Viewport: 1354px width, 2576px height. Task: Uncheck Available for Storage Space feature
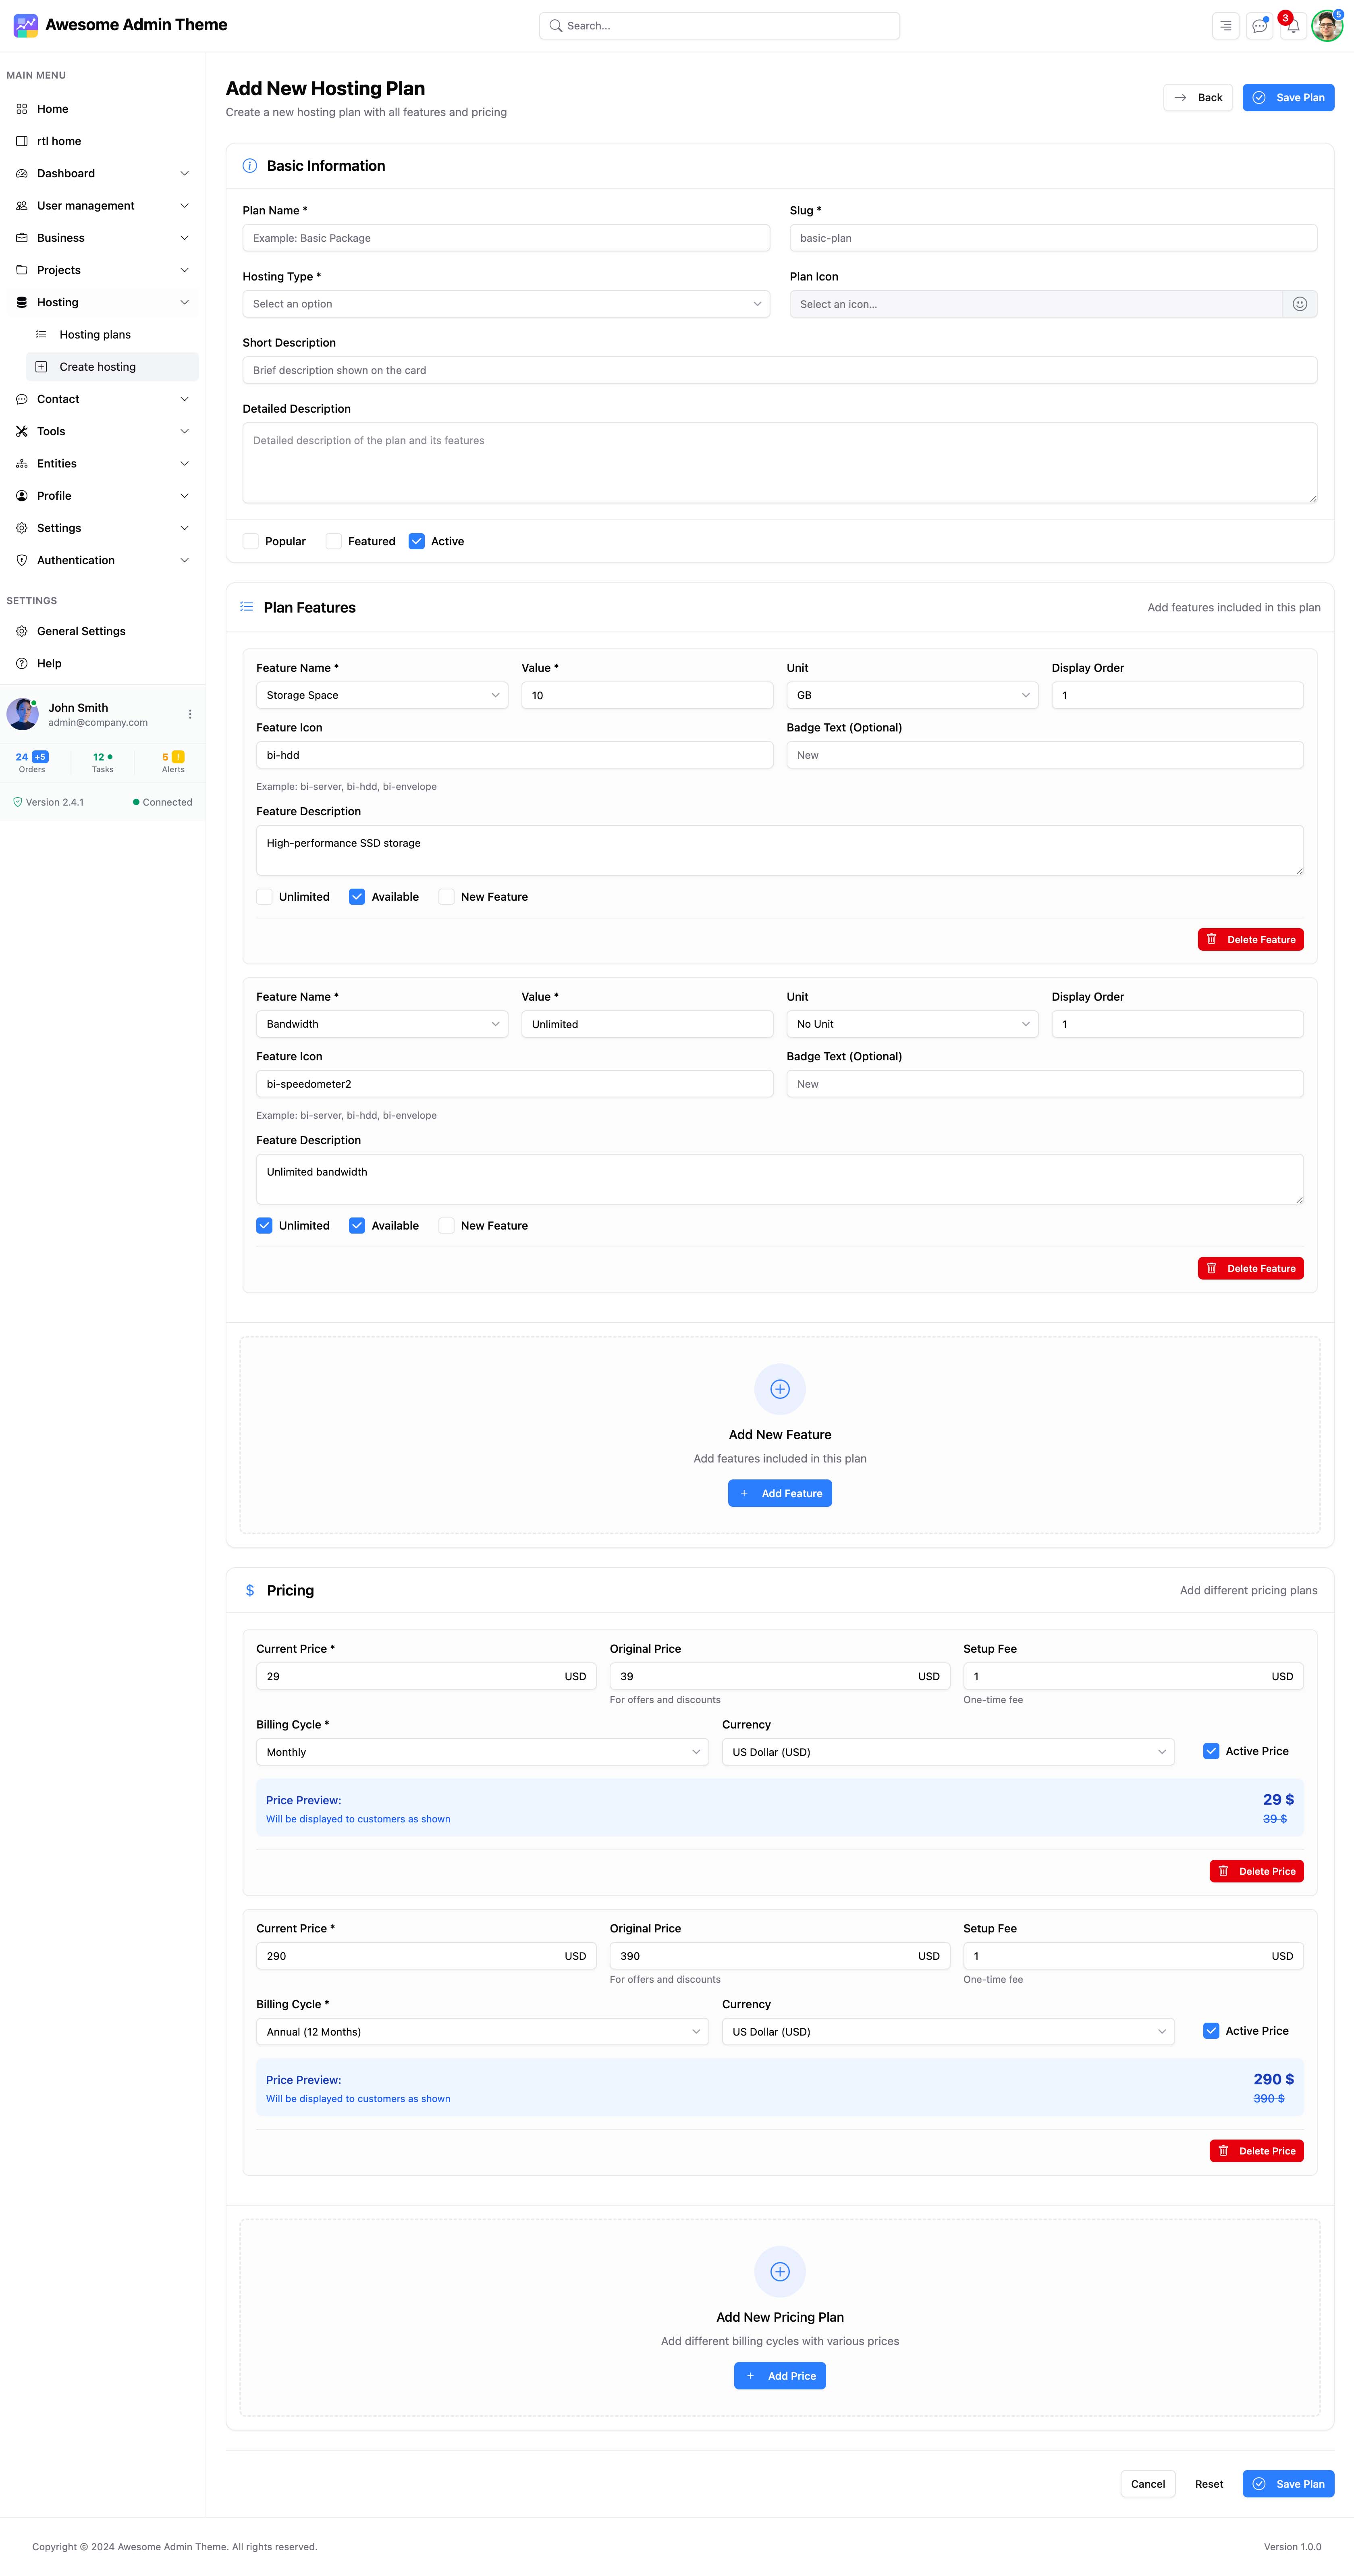click(x=357, y=897)
